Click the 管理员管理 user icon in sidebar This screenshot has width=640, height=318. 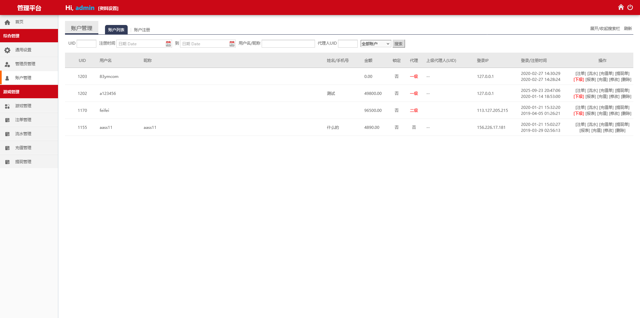pos(7,64)
